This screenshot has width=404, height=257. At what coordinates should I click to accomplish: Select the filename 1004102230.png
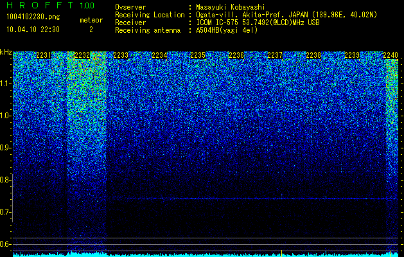point(33,17)
